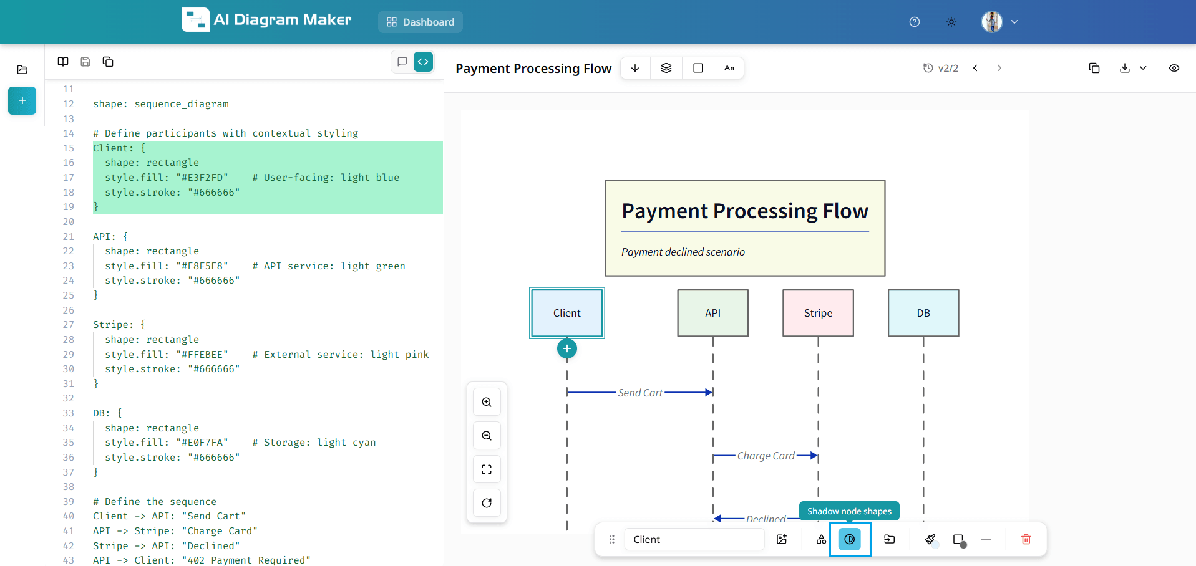This screenshot has width=1196, height=566.
Task: Click the Client label input field
Action: (694, 539)
